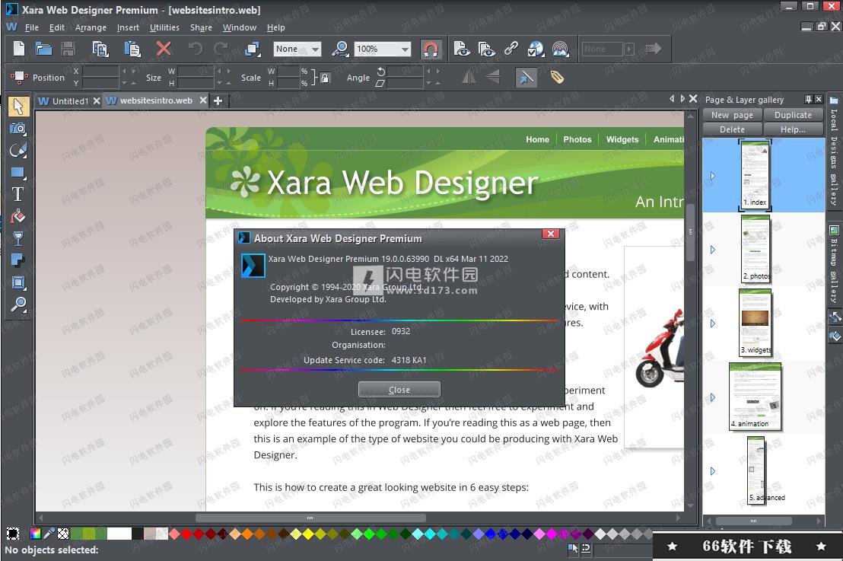Expand layers of the 2. photos page
Viewport: 843px width, 561px height.
tap(713, 250)
